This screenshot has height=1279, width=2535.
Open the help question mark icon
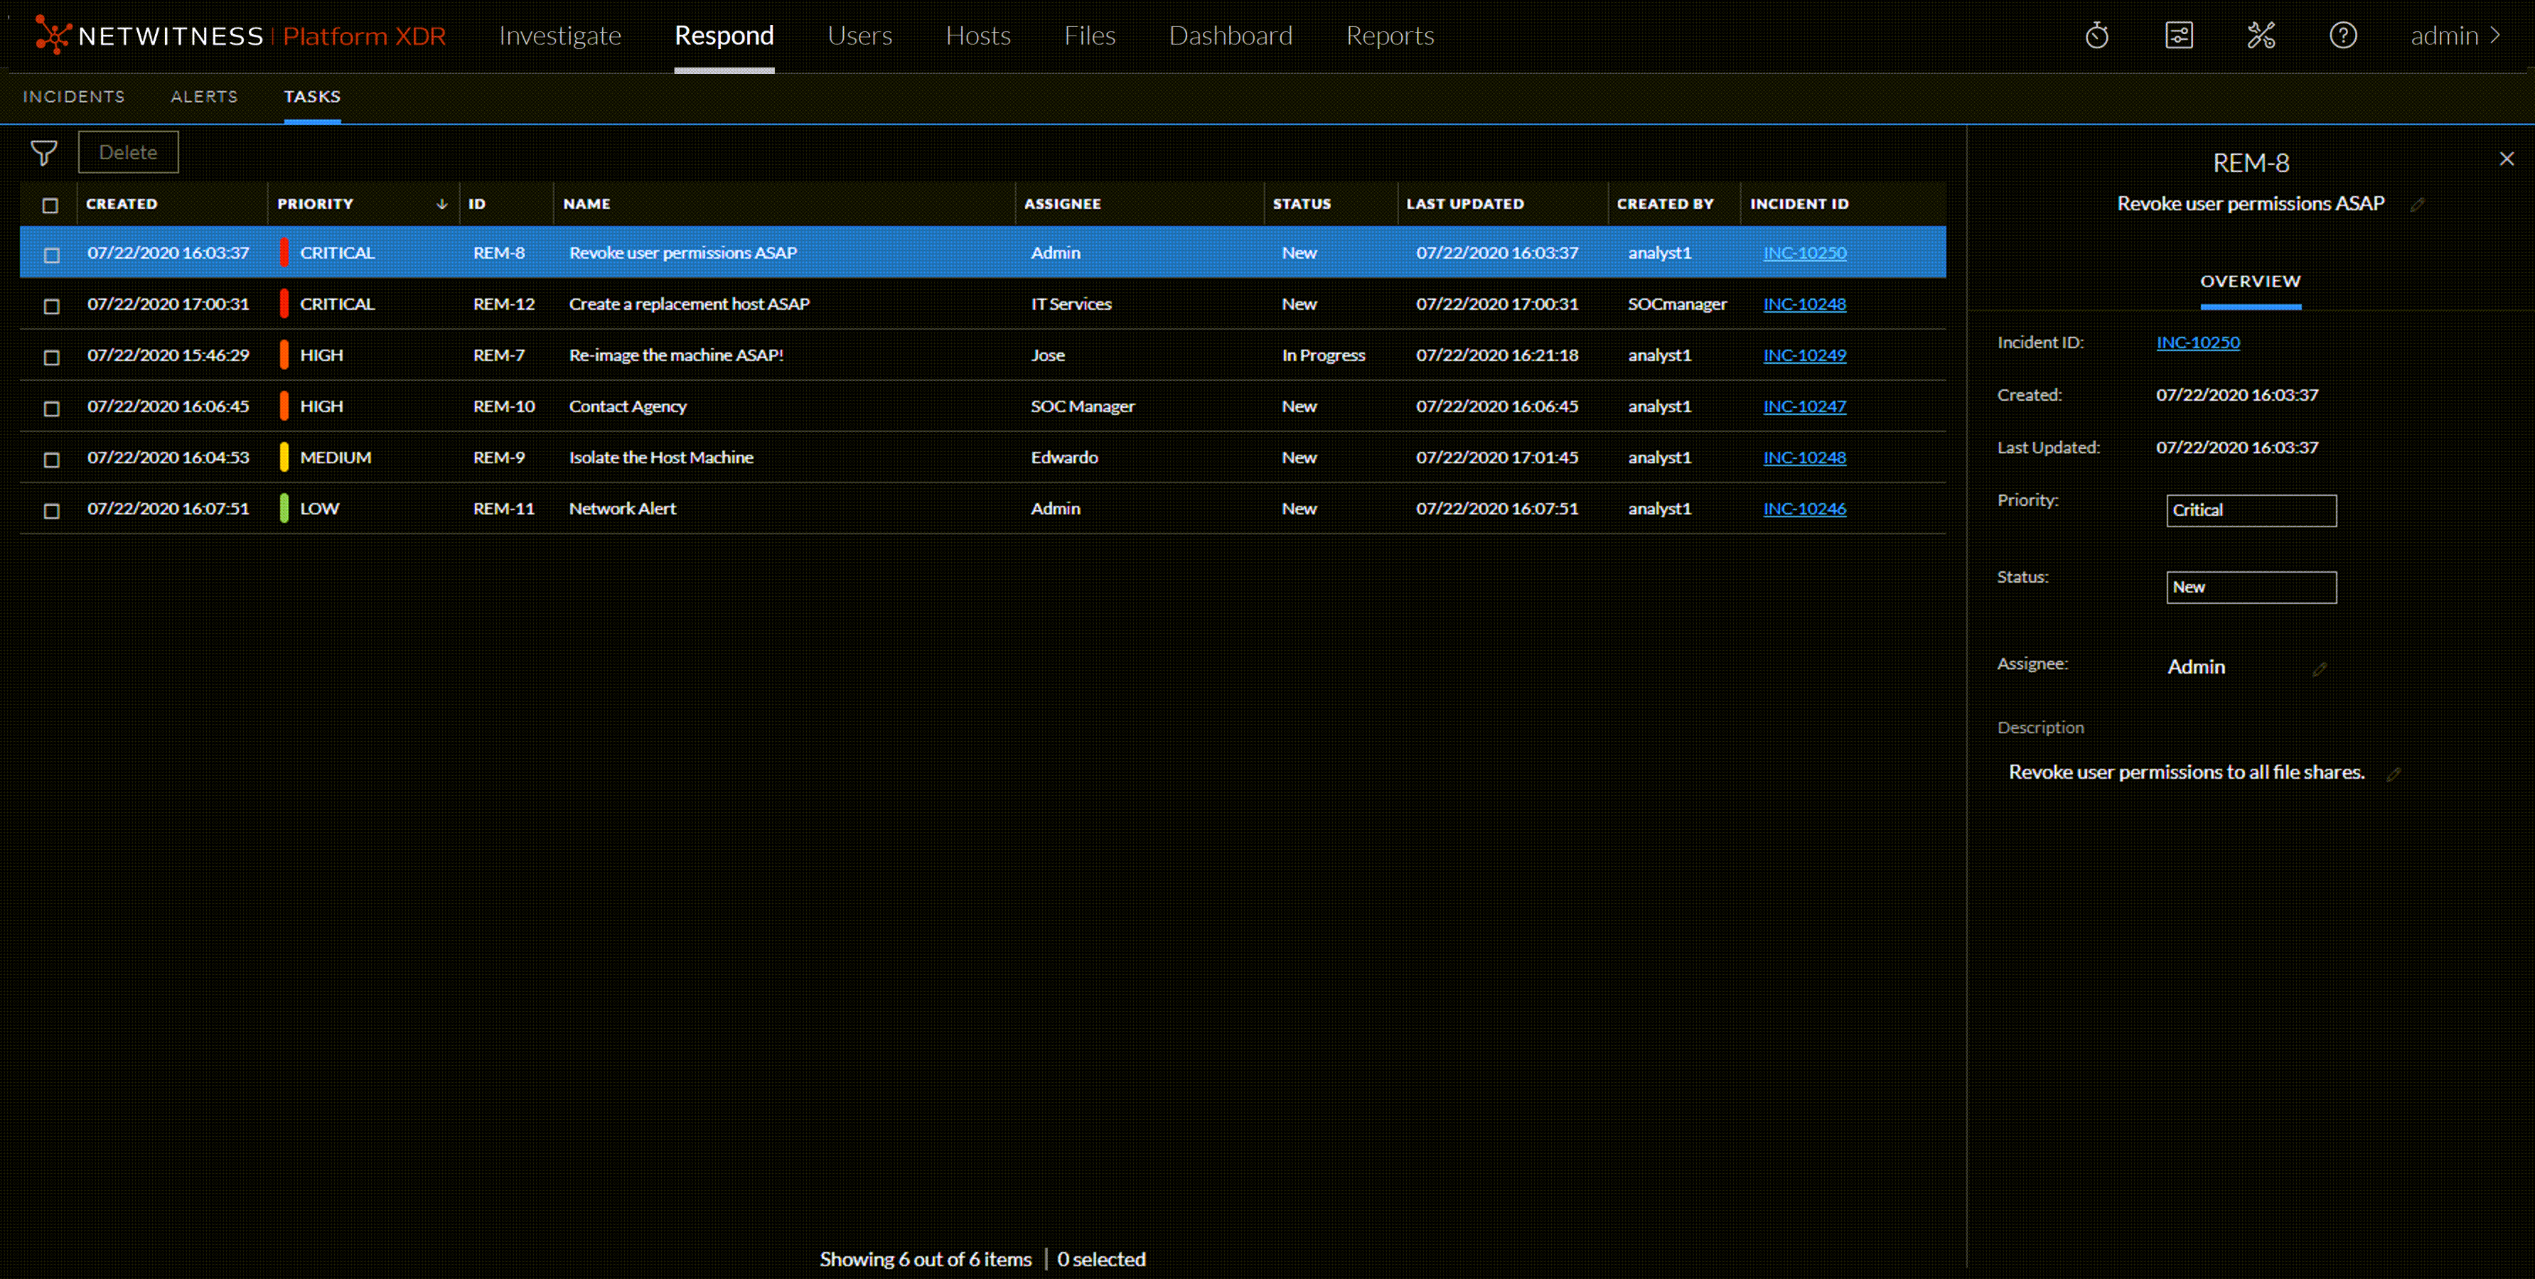pos(2343,36)
